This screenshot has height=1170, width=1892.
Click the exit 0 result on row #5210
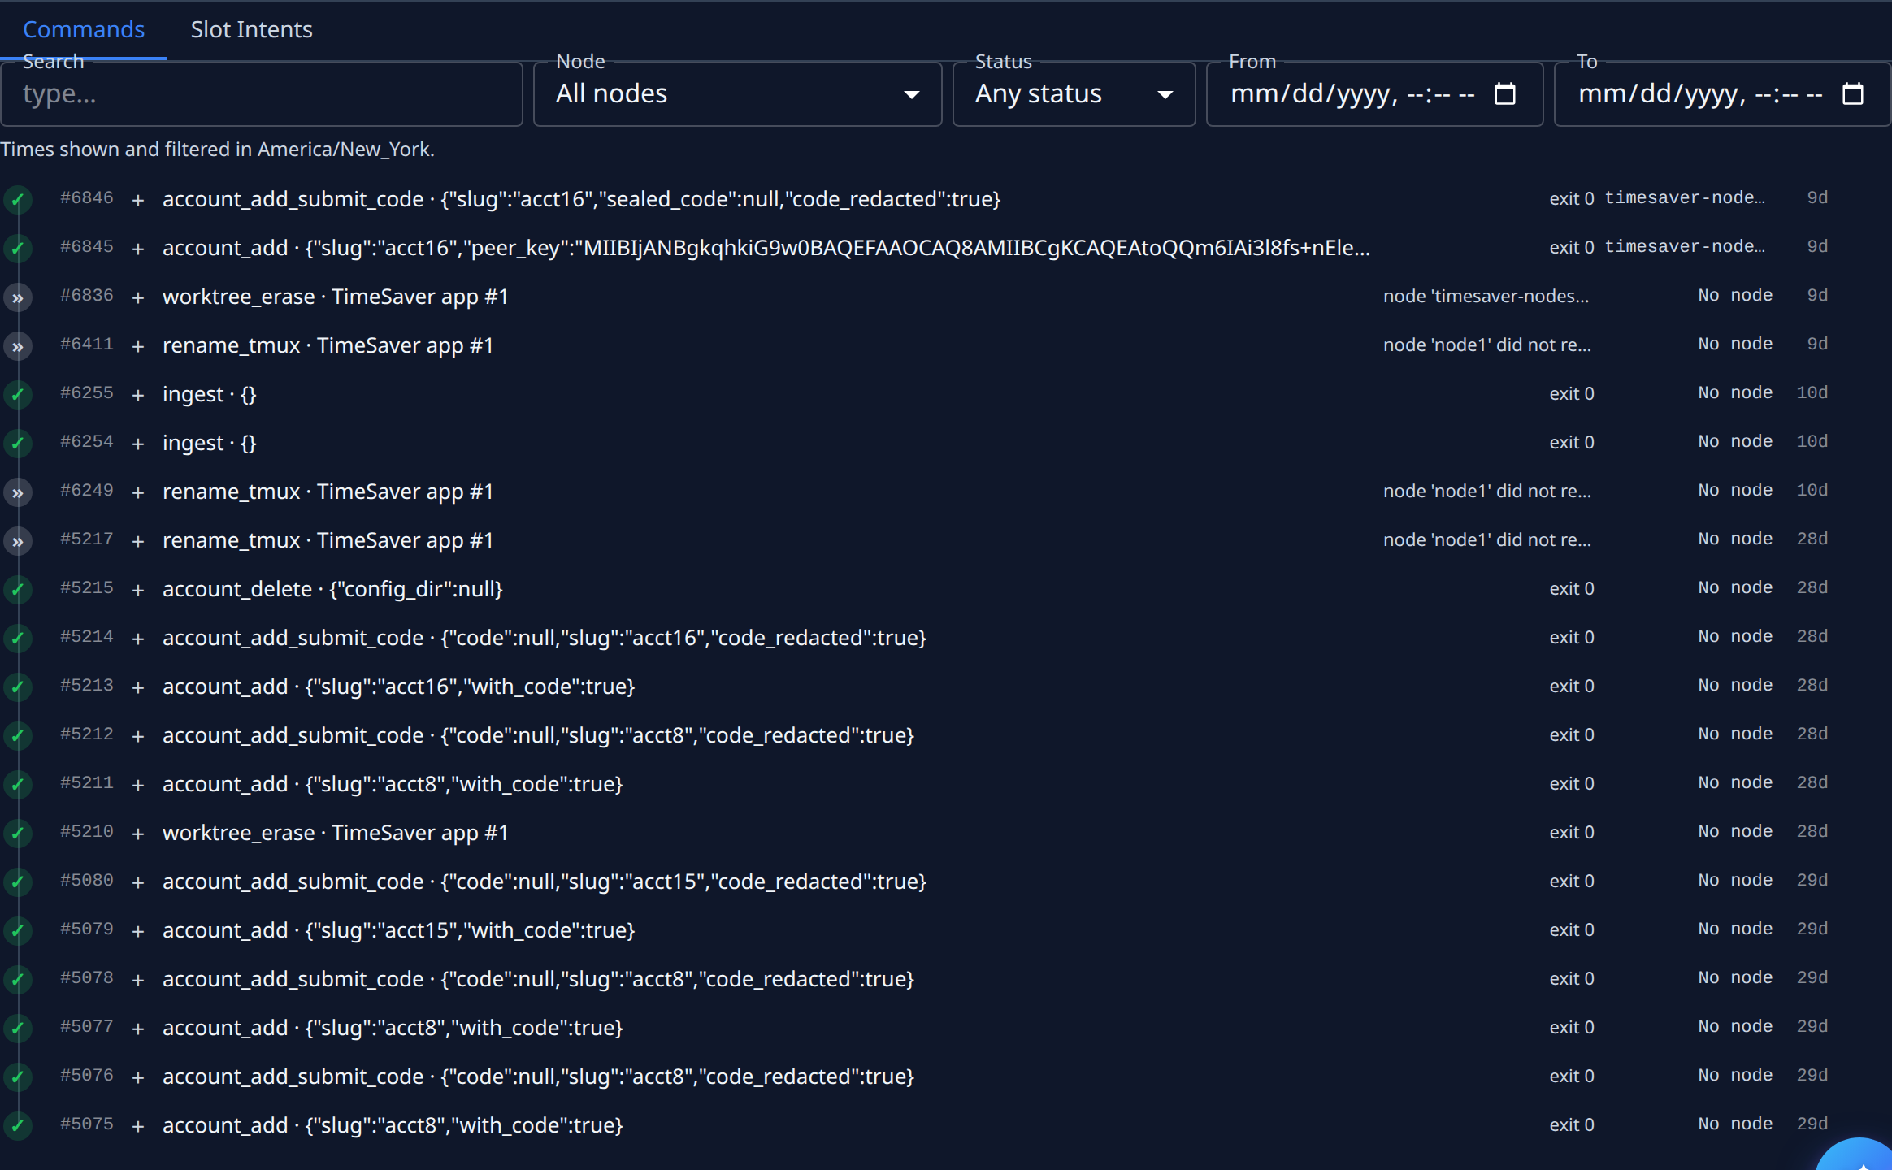click(1572, 833)
